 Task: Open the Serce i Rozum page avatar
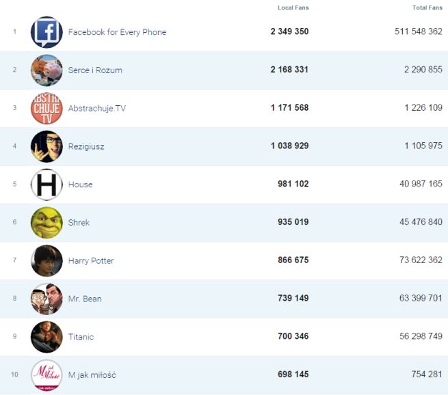pyautogui.click(x=47, y=70)
